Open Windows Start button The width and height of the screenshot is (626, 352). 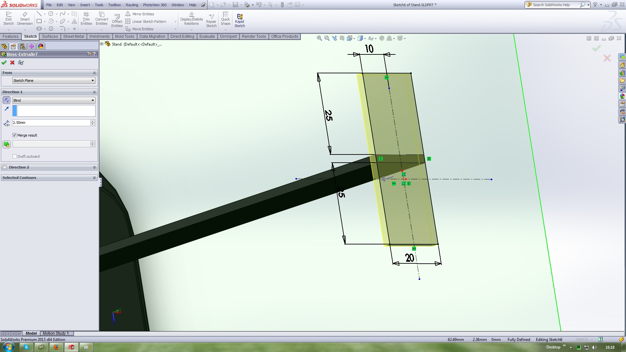8,347
